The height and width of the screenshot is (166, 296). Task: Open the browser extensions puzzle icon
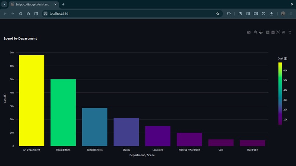[228, 14]
